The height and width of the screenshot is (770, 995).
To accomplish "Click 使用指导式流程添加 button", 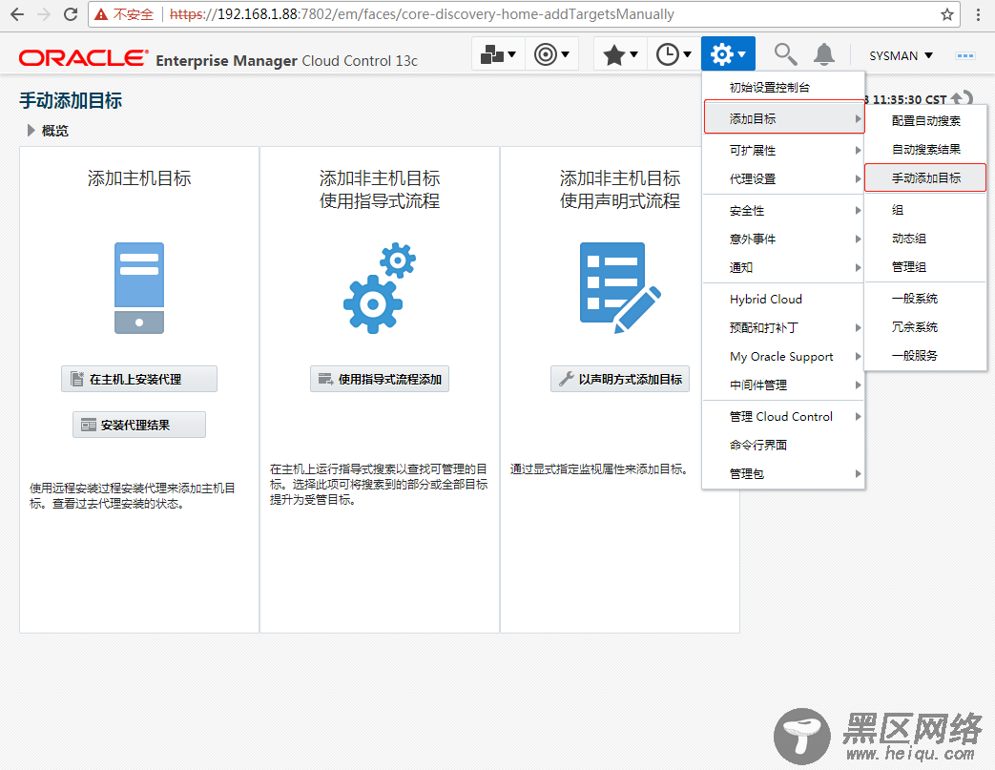I will [x=380, y=379].
